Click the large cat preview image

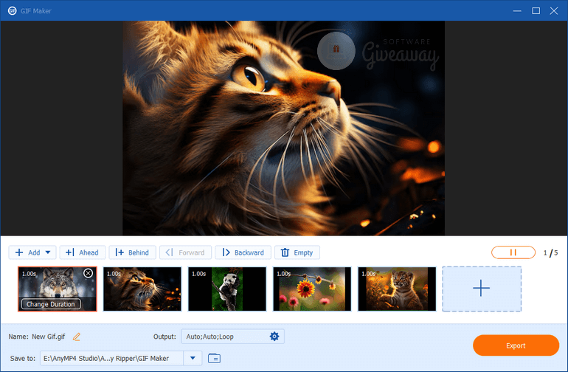pyautogui.click(x=284, y=128)
